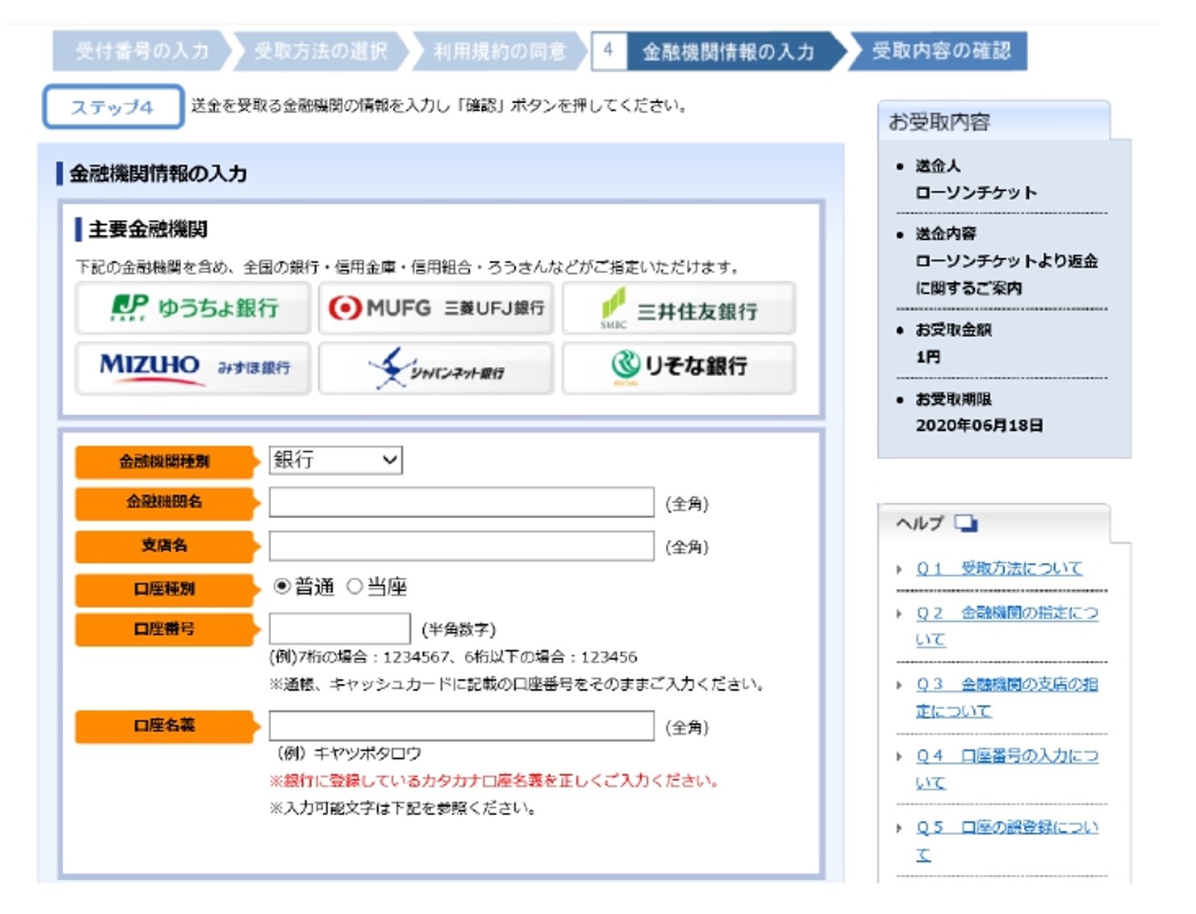This screenshot has width=1196, height=914.
Task: Focus the 口座番号 number input field
Action: [339, 628]
